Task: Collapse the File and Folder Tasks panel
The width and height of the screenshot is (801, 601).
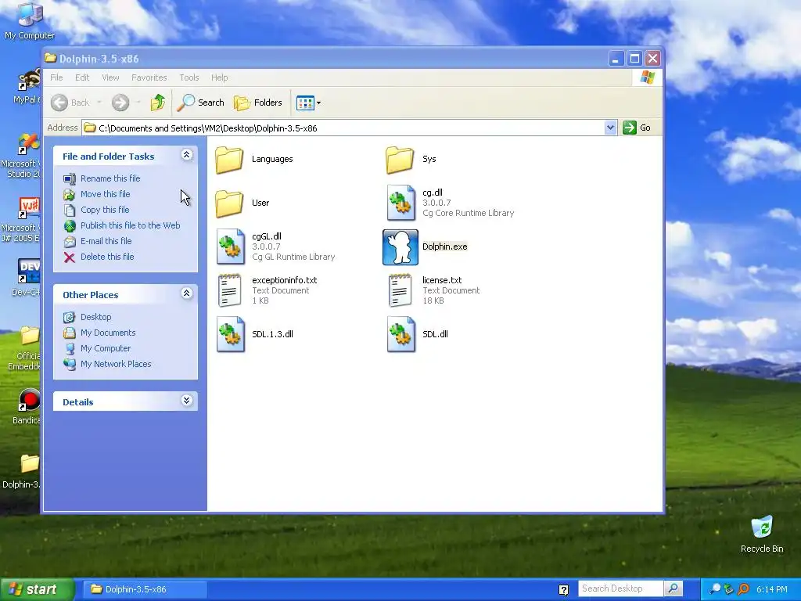Action: [186, 155]
